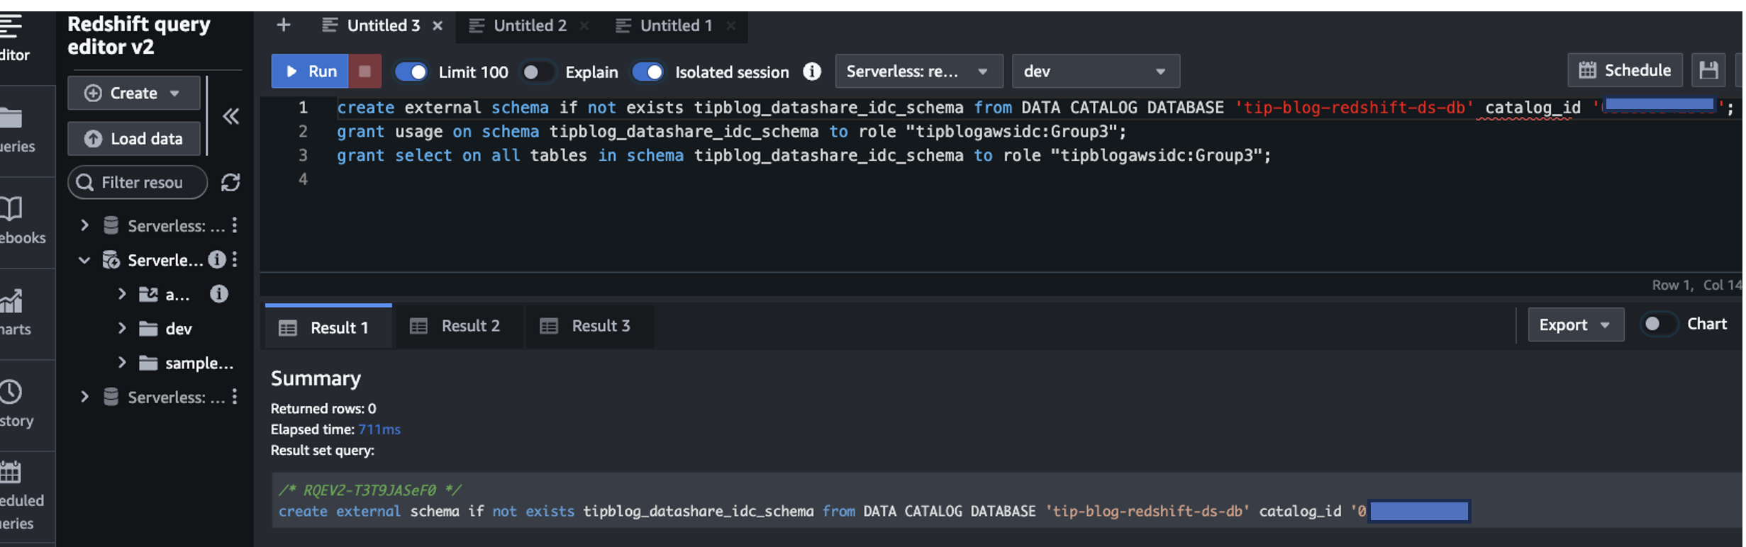Collapse the expanded Serverle... workgroup node
The height and width of the screenshot is (547, 1746).
click(x=84, y=260)
